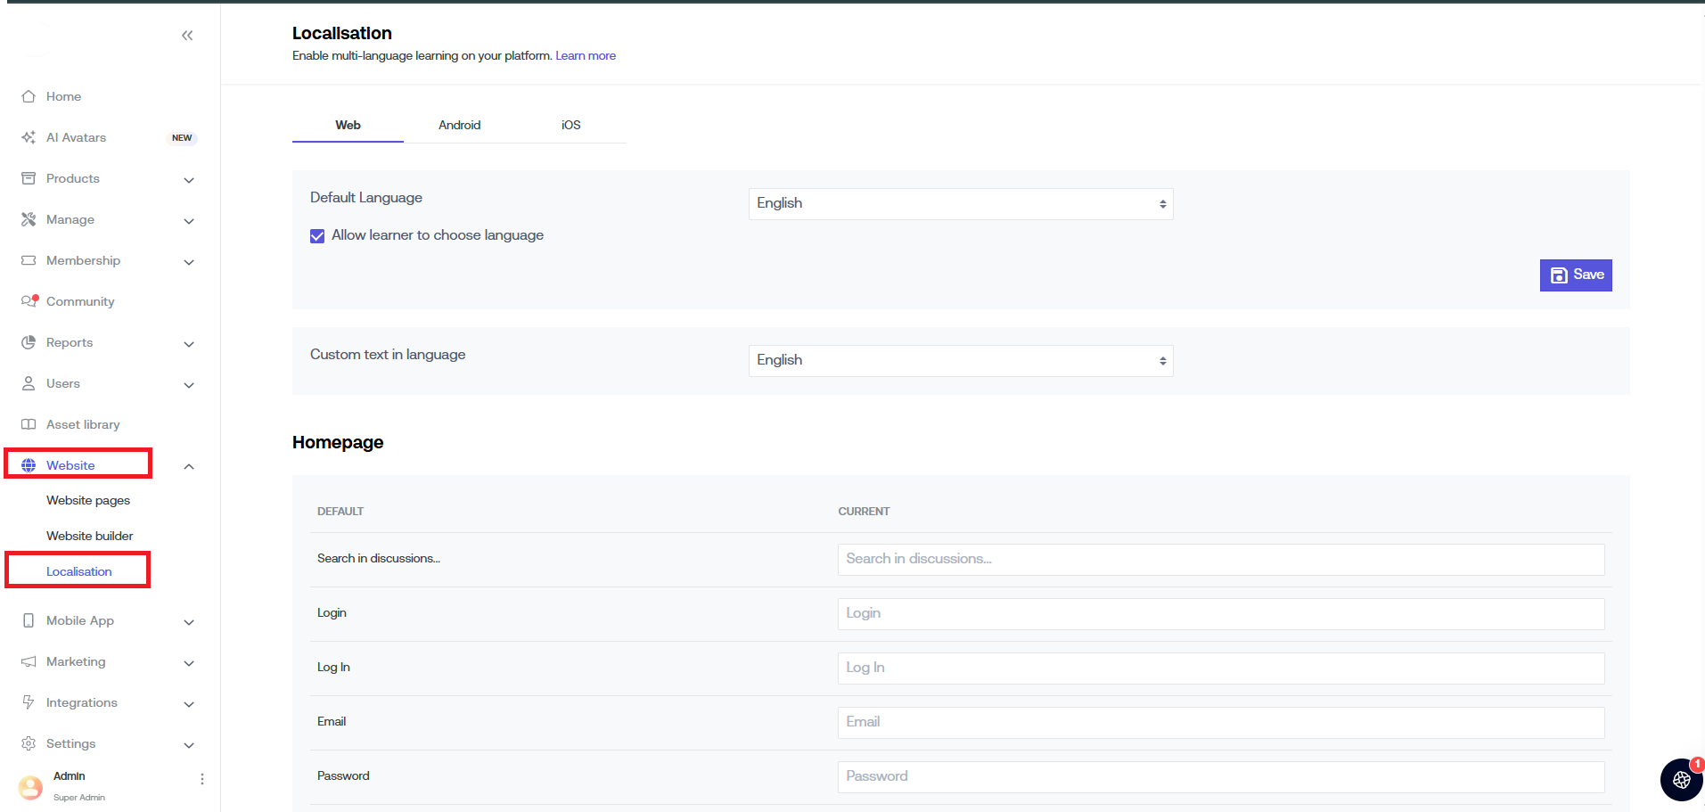
Task: Uncheck Allow learner to choose language
Action: (x=317, y=236)
